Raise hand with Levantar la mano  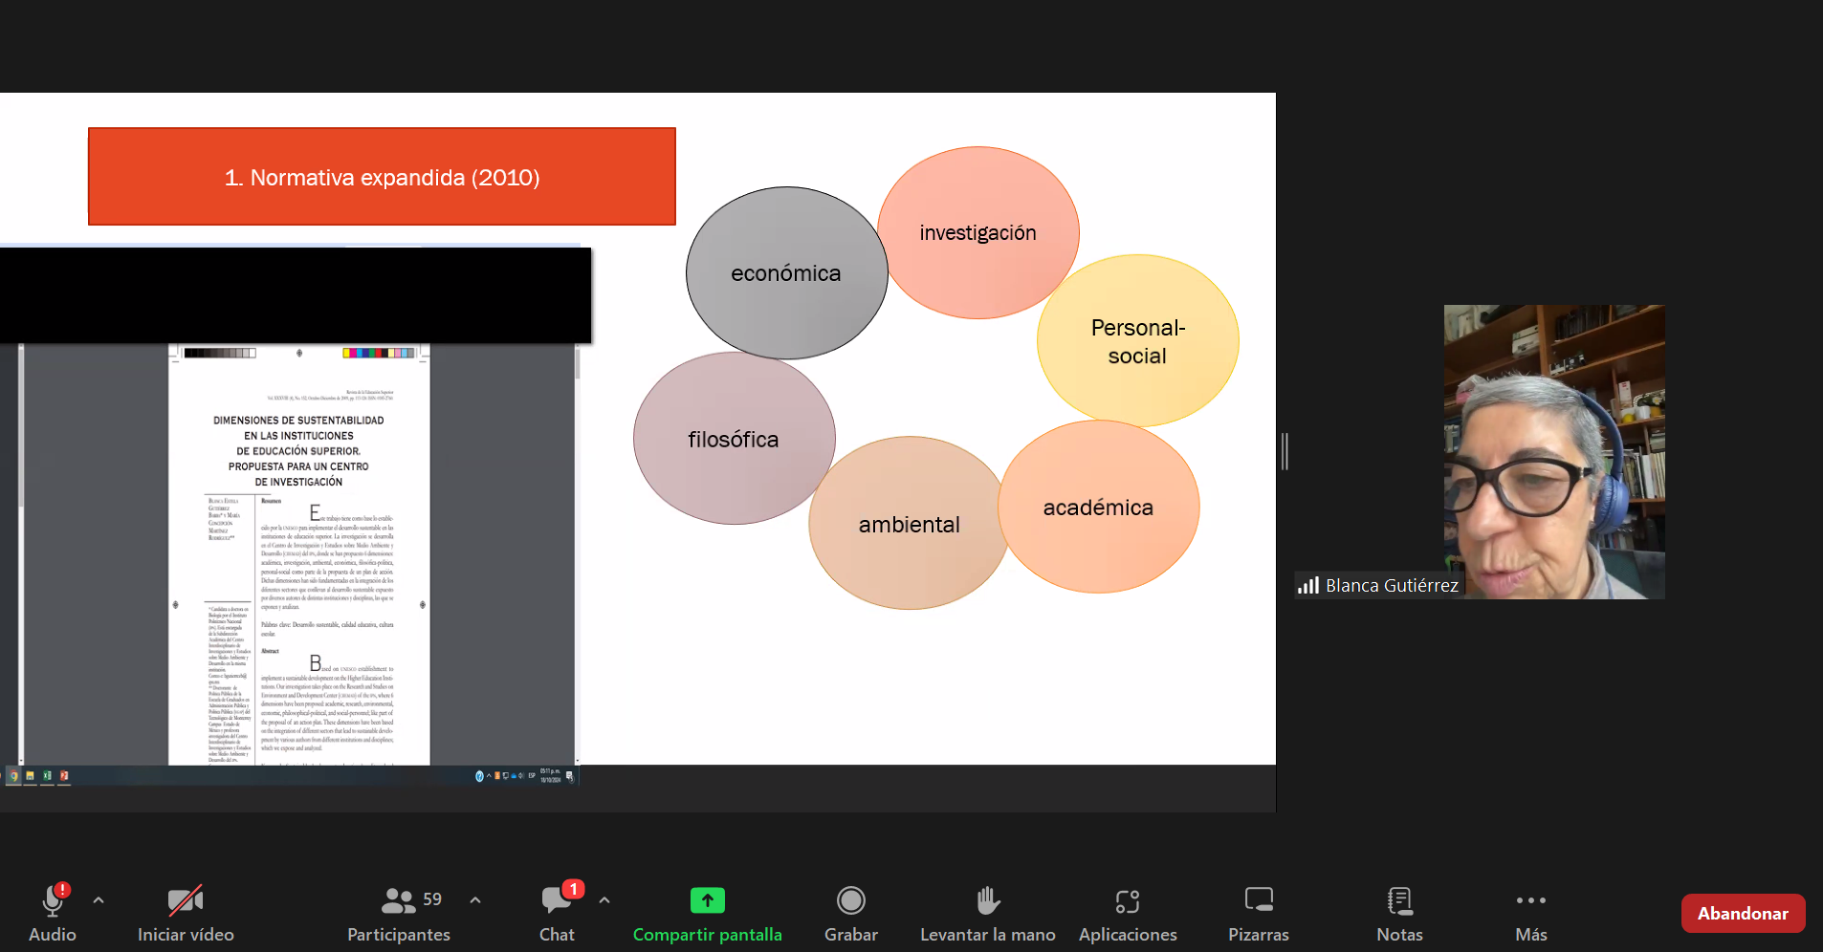tap(987, 901)
